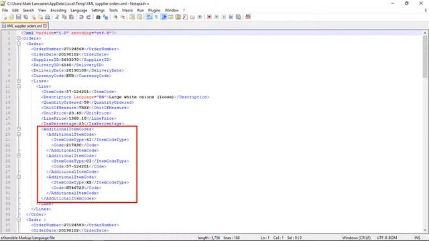Undo the last change via Undo icon
The image size is (429, 241).
click(x=81, y=17)
